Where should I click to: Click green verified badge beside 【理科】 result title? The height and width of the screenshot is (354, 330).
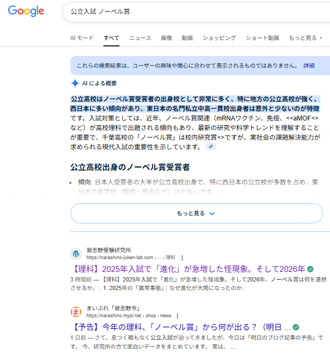coord(310,269)
